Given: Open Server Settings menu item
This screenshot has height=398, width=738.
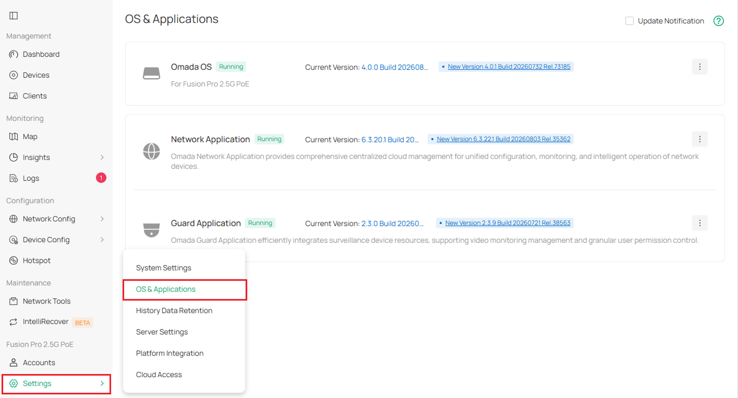Looking at the screenshot, I should click(184, 332).
